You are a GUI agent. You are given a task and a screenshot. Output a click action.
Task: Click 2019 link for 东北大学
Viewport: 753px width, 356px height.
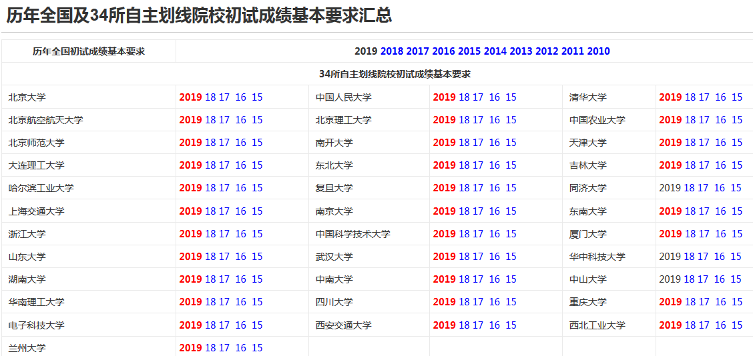click(x=445, y=165)
